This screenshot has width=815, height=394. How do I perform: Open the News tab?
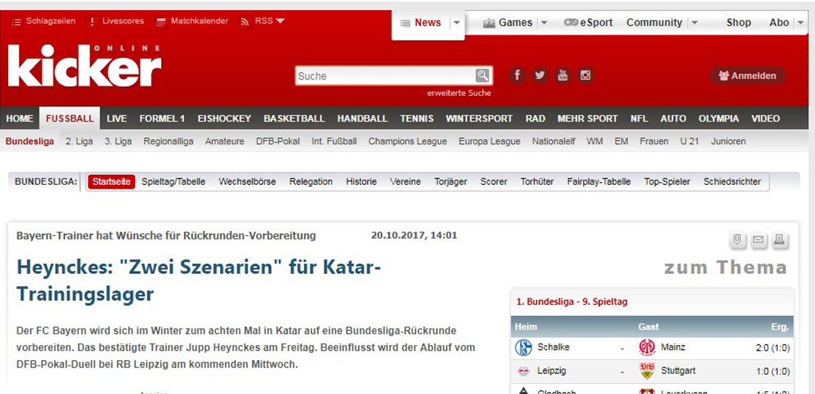click(428, 22)
